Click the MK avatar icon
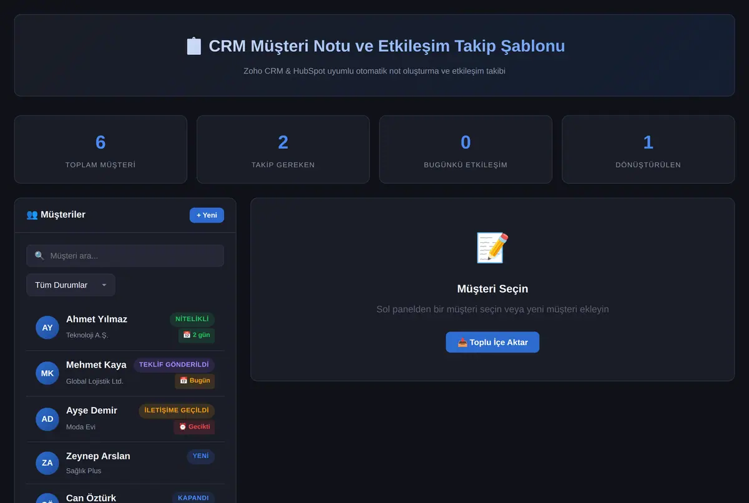Screen dimensions: 749x503 click(x=47, y=373)
